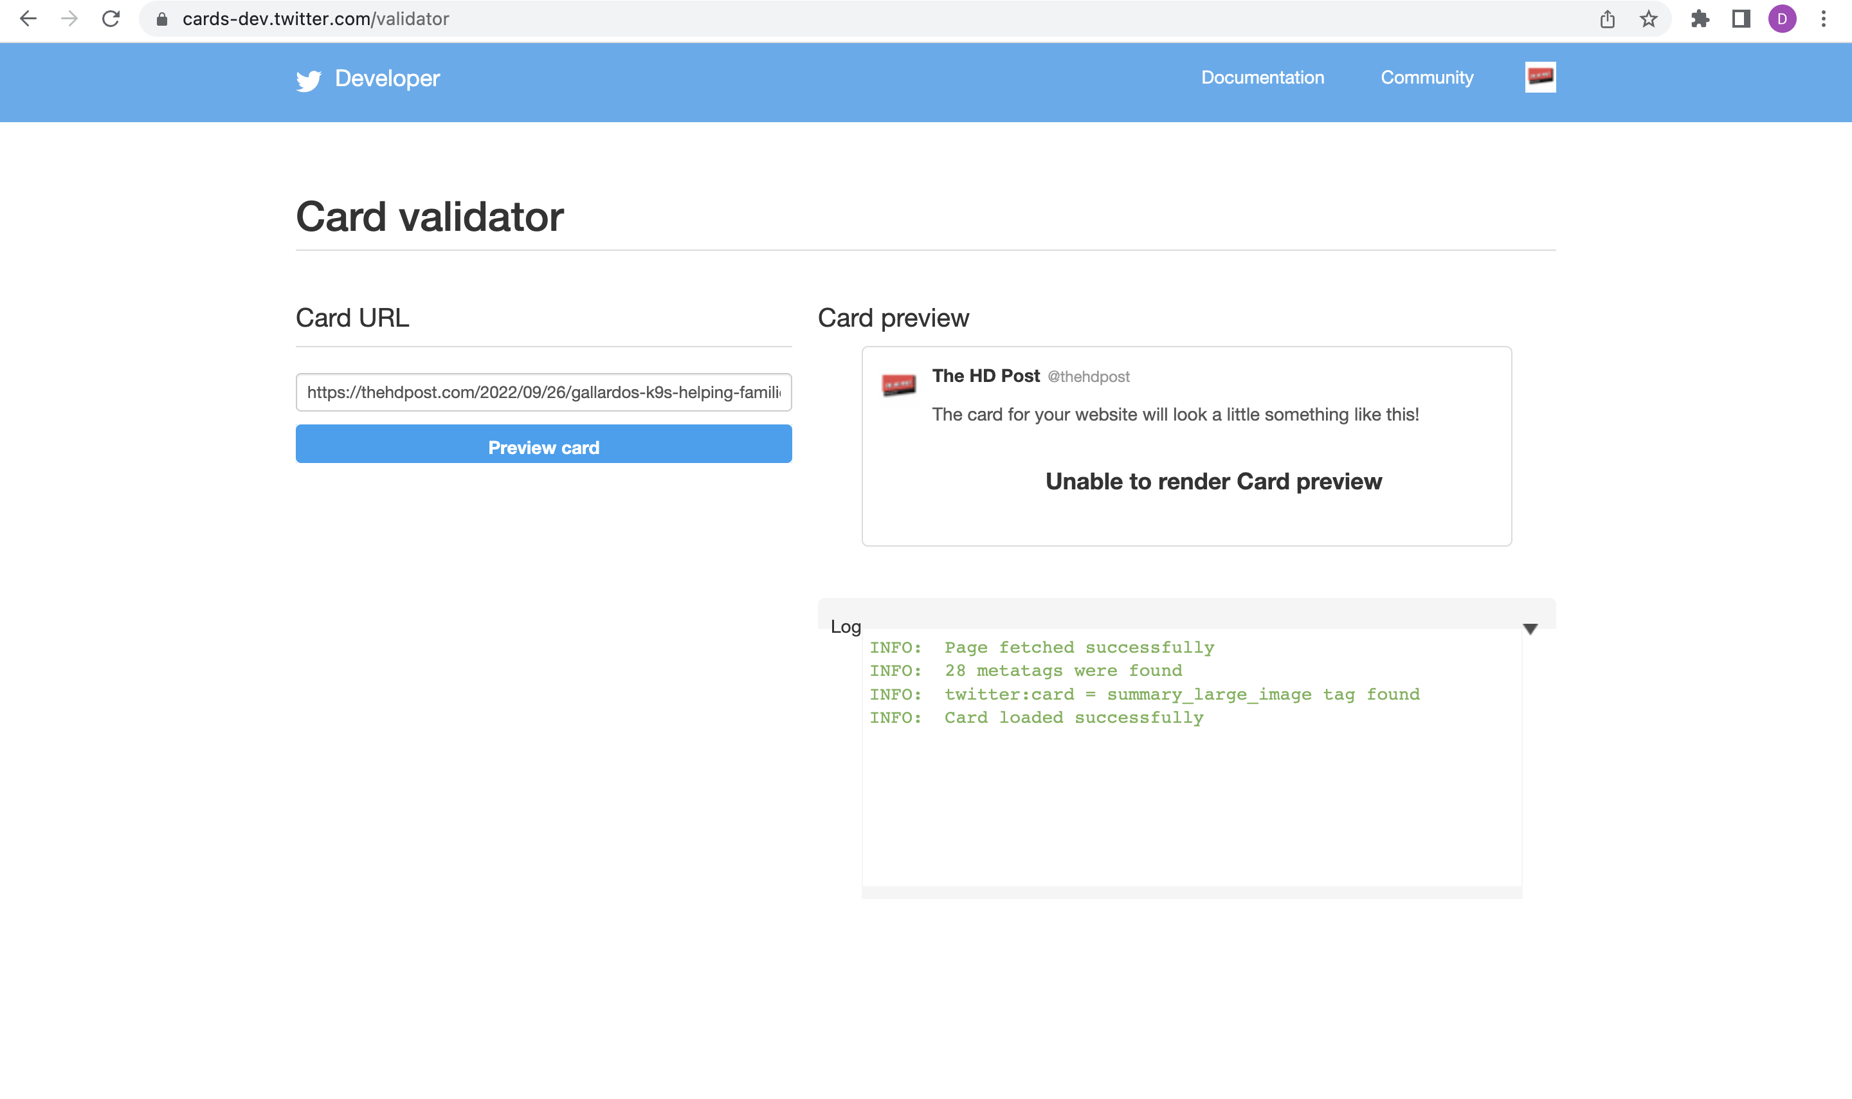Open the Documentation menu link
1852x1099 pixels.
tap(1262, 78)
